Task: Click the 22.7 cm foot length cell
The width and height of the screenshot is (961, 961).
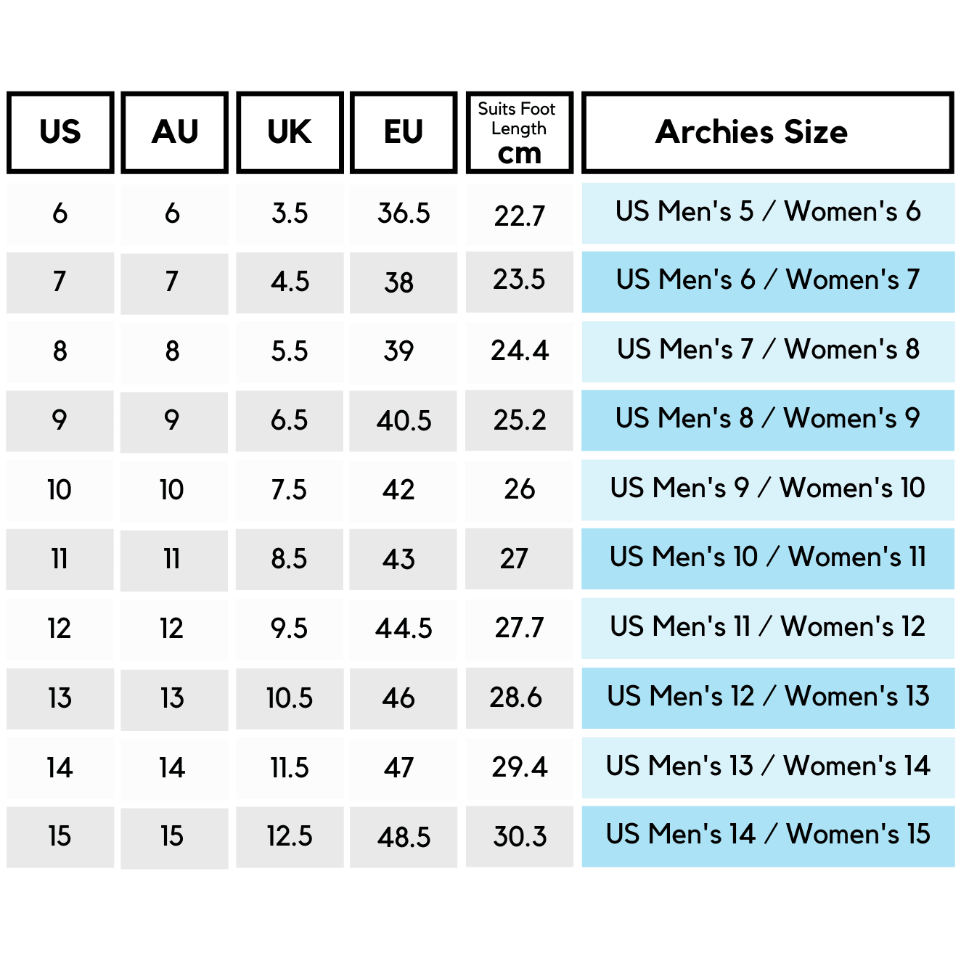Action: (519, 215)
